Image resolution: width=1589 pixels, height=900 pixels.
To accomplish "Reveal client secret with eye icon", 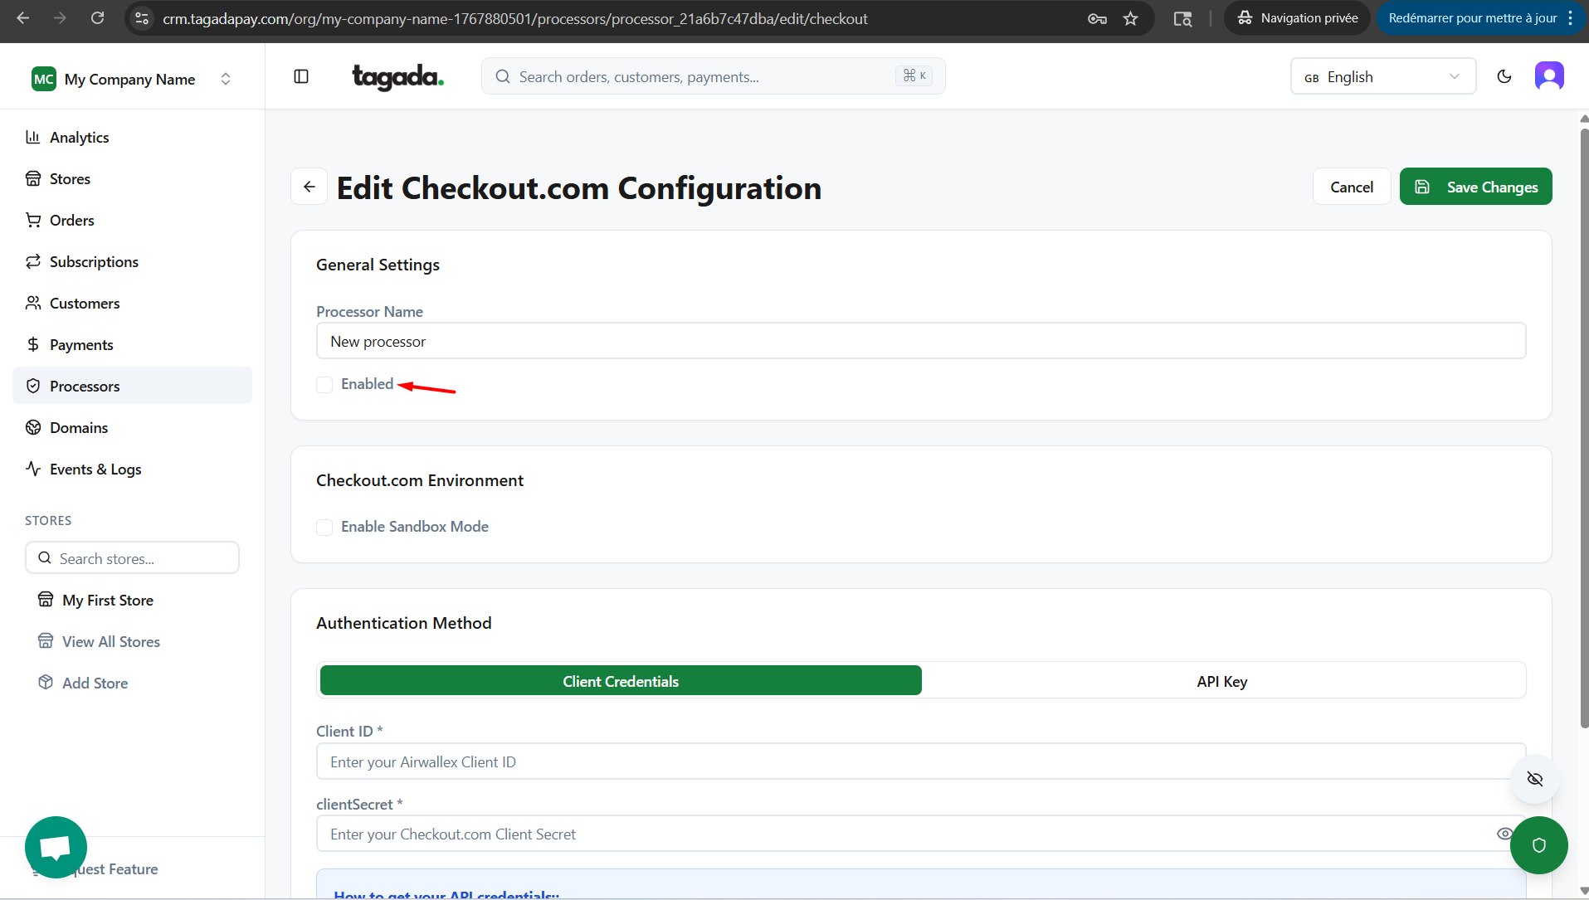I will [1504, 834].
